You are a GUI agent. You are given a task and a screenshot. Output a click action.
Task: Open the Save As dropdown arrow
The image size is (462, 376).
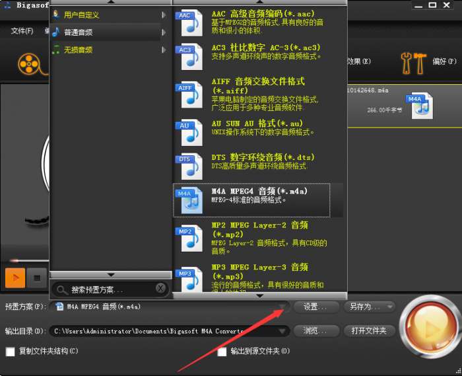pos(389,307)
